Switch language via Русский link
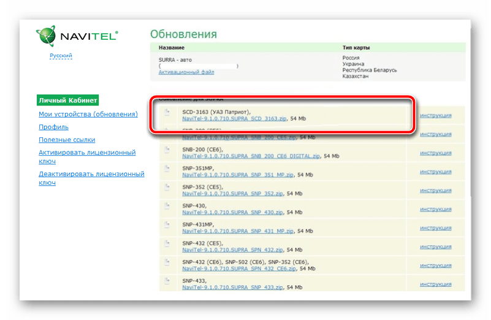The width and height of the screenshot is (491, 320). [x=61, y=55]
